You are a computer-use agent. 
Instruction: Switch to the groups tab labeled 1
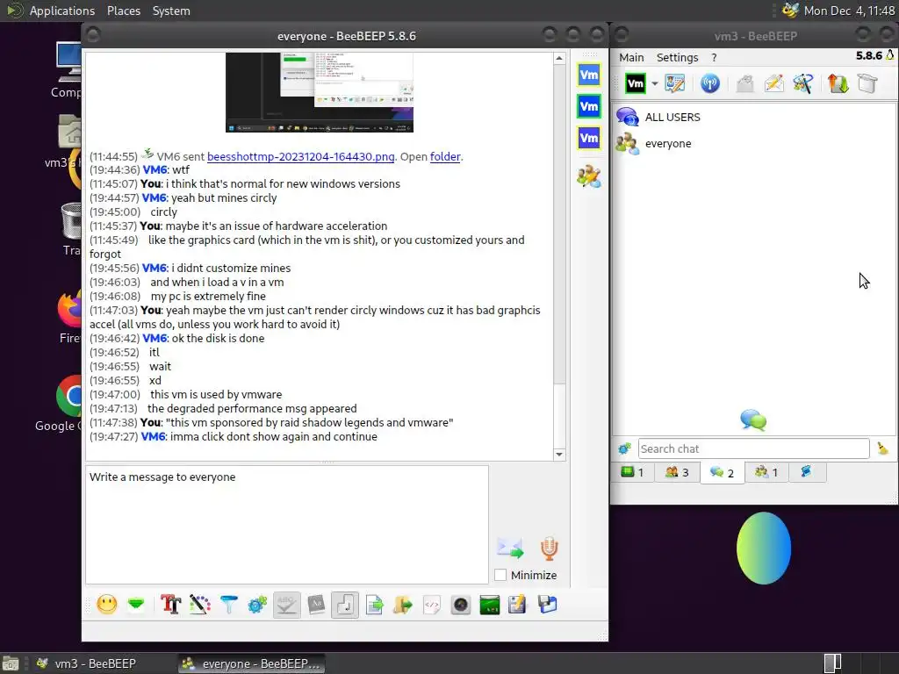pyautogui.click(x=766, y=472)
